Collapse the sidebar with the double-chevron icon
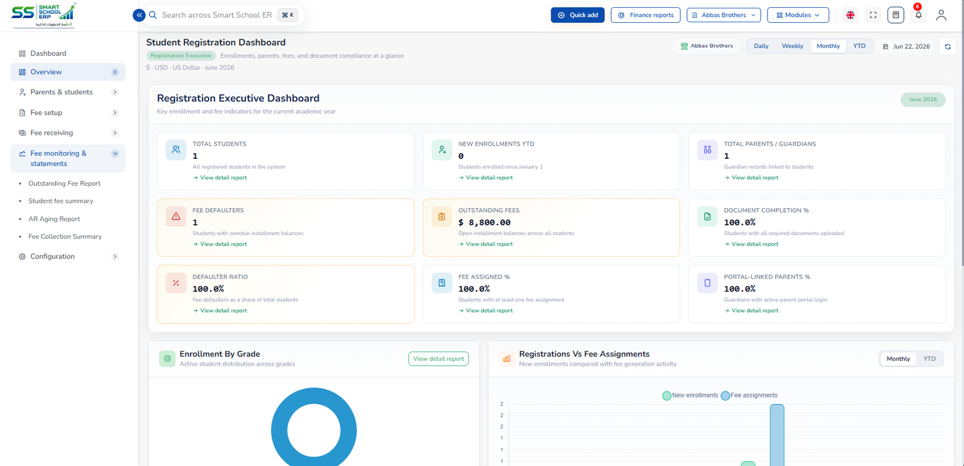The width and height of the screenshot is (964, 466). [x=139, y=15]
